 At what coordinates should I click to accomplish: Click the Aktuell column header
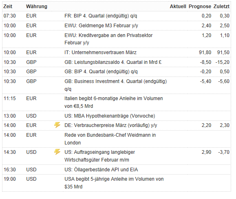point(178,7)
